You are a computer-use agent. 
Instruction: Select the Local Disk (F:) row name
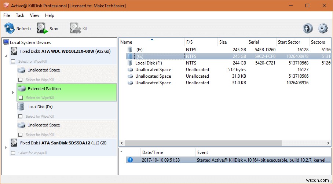click(149, 63)
